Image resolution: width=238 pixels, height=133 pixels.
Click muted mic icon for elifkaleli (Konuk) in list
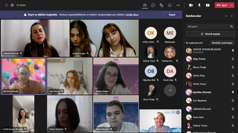coord(233,109)
